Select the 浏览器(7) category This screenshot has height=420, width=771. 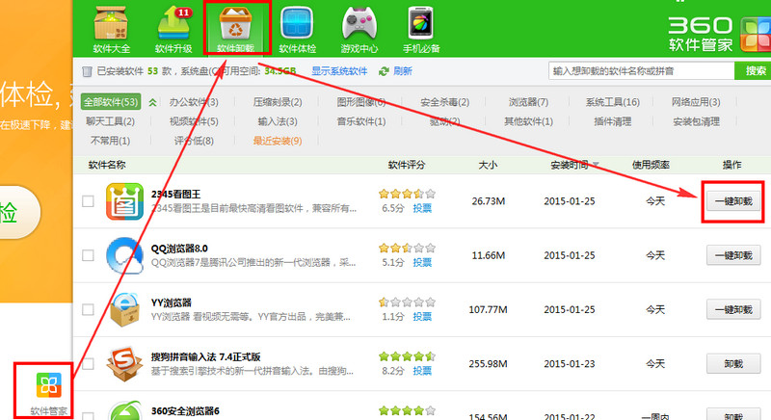pyautogui.click(x=528, y=102)
